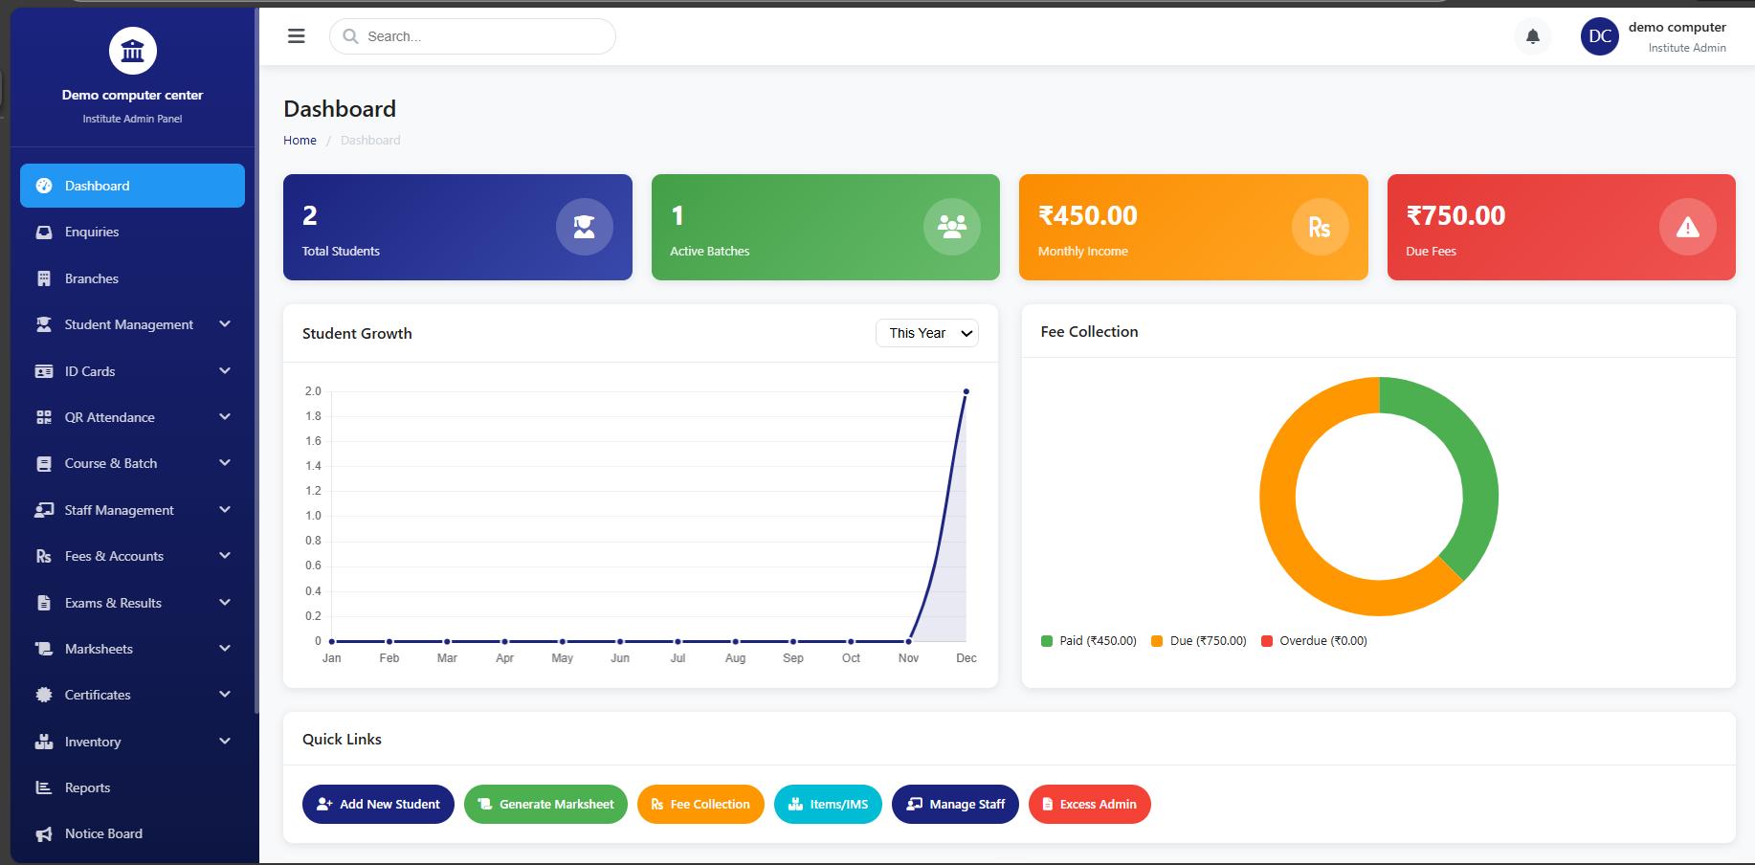Toggle the hamburger sidebar menu icon

point(297,36)
